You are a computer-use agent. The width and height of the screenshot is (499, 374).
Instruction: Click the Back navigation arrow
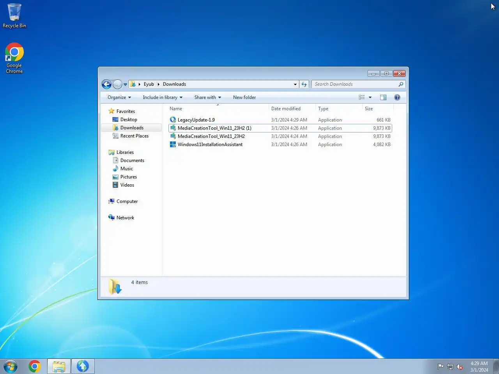(x=106, y=84)
